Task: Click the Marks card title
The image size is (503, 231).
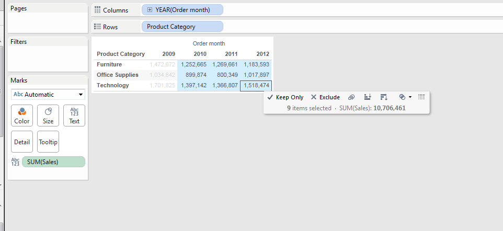Action: [19, 80]
